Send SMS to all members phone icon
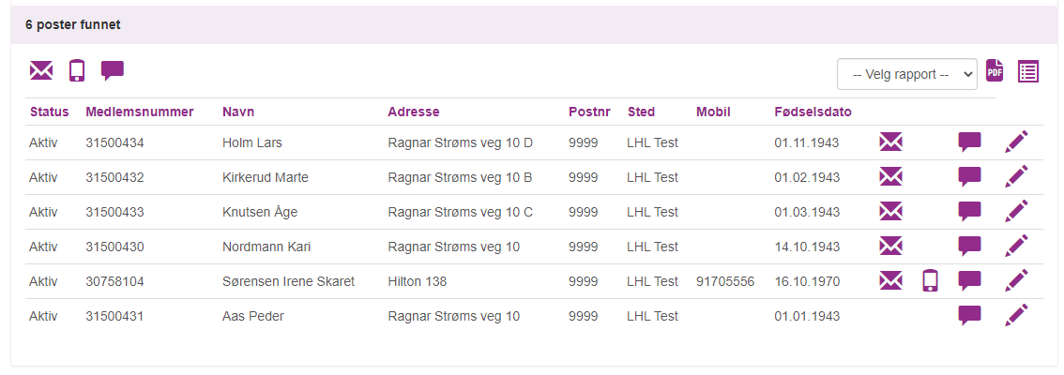Image resolution: width=1064 pixels, height=375 pixels. (77, 70)
